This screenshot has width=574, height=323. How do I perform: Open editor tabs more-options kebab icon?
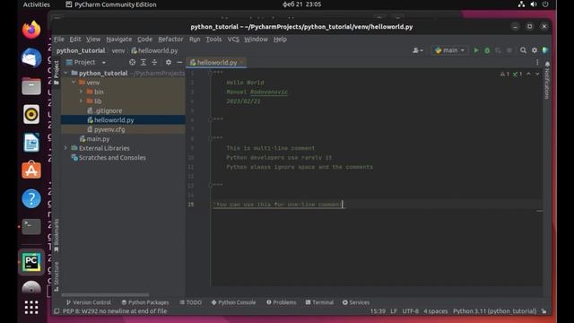coord(537,63)
